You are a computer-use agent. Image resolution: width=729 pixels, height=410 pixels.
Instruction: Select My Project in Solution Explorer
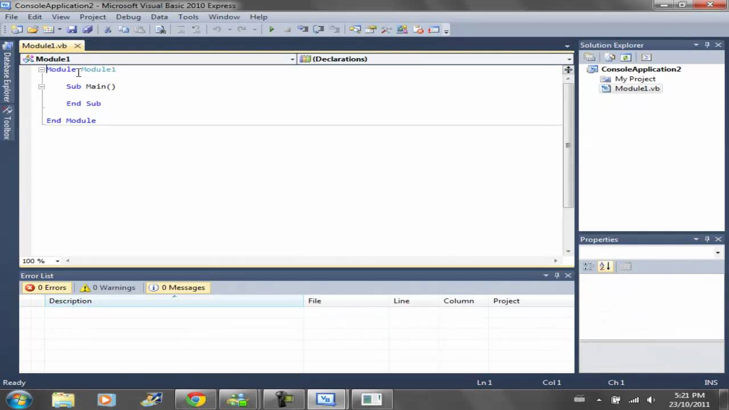point(635,79)
